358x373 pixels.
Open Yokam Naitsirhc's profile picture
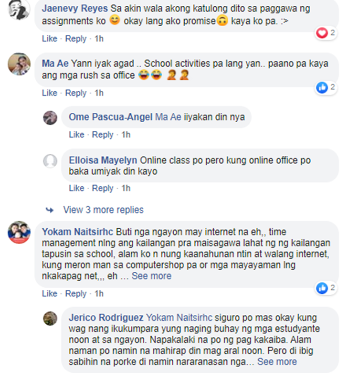(19, 232)
